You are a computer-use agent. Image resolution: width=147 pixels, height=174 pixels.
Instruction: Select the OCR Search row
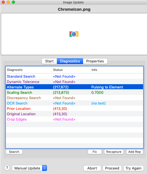pos(74,103)
